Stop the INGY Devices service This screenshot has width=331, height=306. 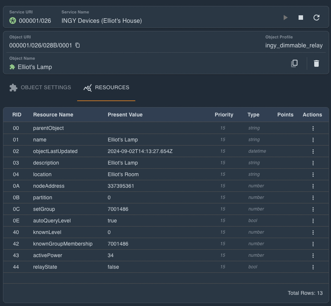pyautogui.click(x=301, y=18)
